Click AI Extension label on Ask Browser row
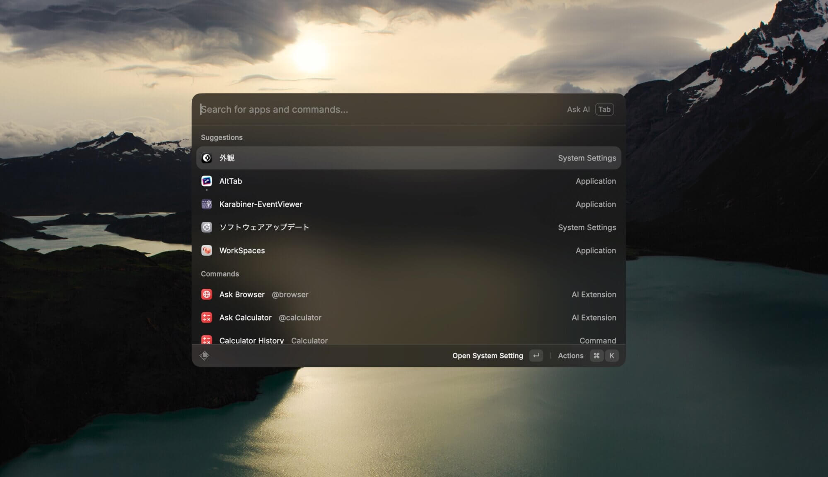The image size is (828, 477). pos(594,295)
